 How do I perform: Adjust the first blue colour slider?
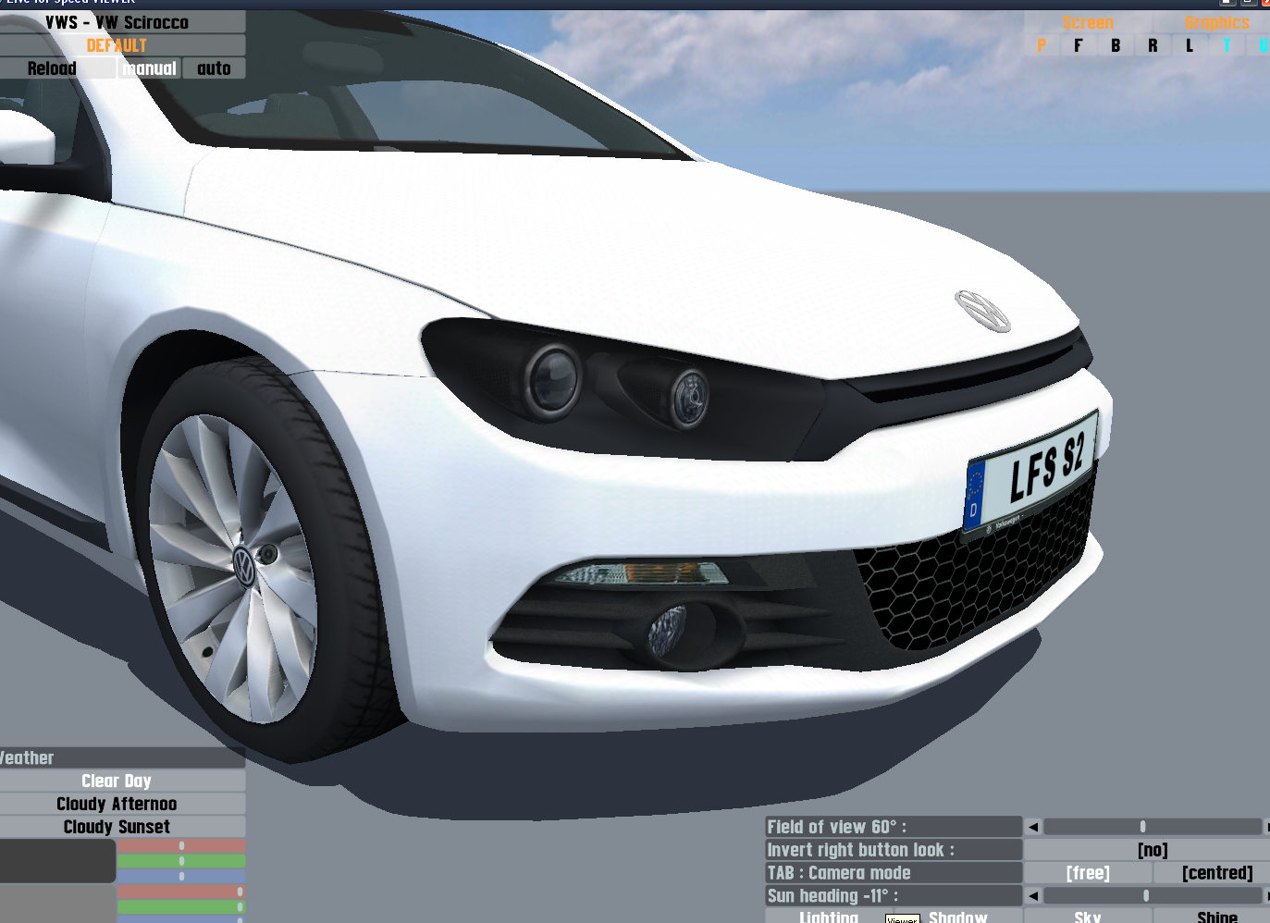click(181, 876)
